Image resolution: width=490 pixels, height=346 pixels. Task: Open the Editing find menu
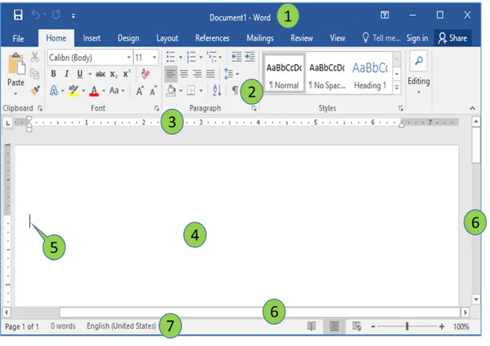pos(419,74)
